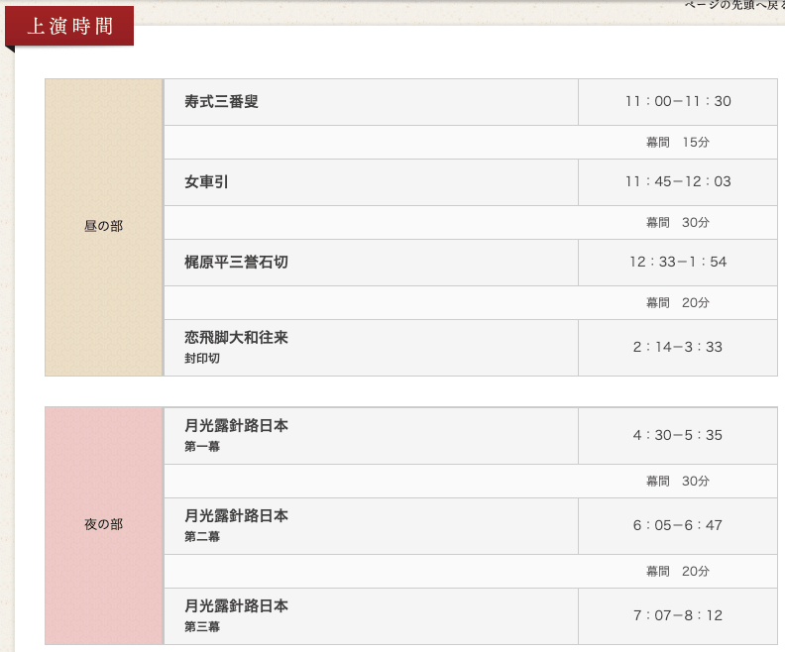Click the 11:00-11:30 time cell
785x652 pixels.
(x=678, y=102)
